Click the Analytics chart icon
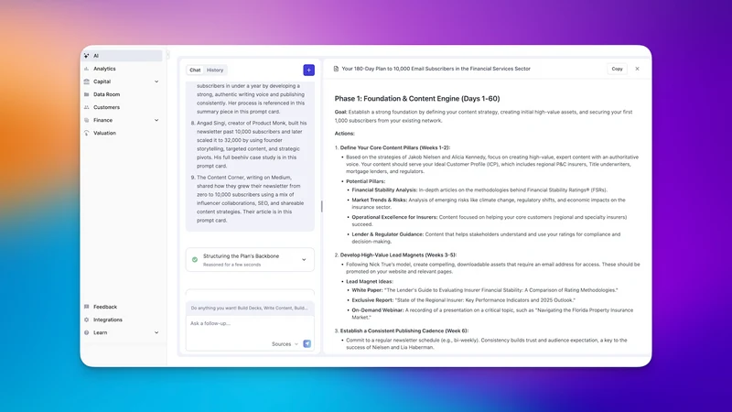Image resolution: width=732 pixels, height=412 pixels. tap(86, 69)
